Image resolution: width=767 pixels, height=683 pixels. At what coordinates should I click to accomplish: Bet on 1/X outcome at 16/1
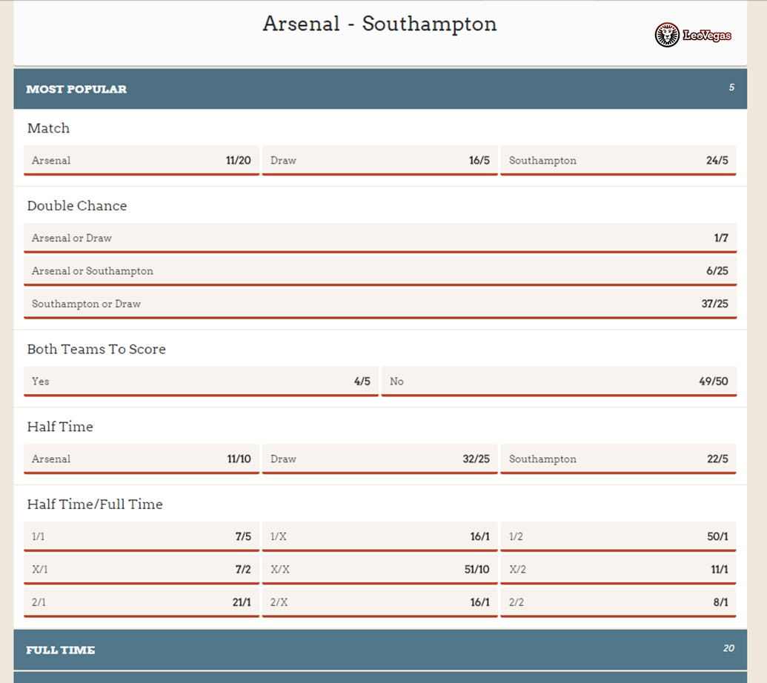(379, 536)
